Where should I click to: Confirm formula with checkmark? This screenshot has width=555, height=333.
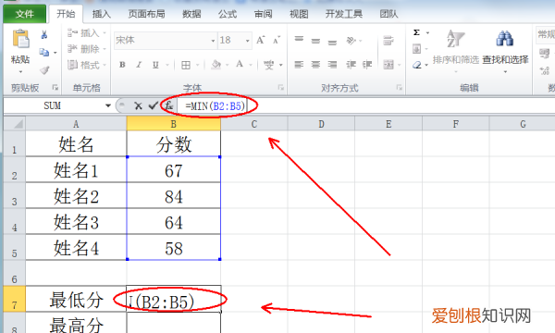point(154,105)
